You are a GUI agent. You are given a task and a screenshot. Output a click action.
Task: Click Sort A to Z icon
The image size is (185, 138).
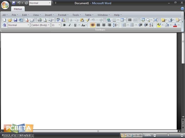click(151, 25)
